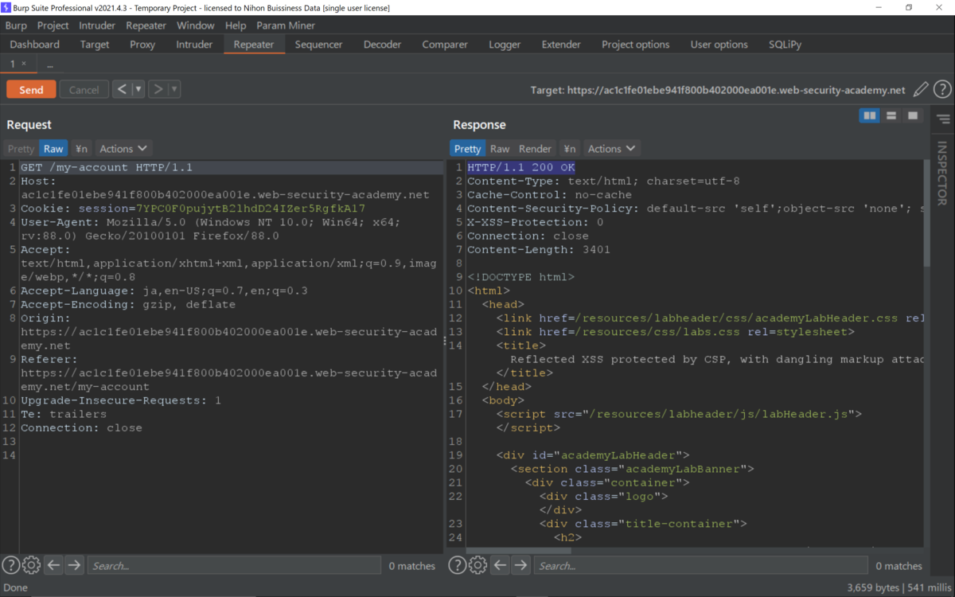Jump to previous match in request search
The height and width of the screenshot is (597, 955).
click(53, 565)
